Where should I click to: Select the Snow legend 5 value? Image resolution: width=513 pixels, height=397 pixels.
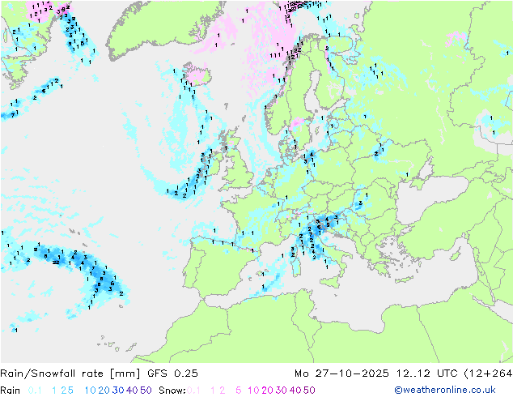pyautogui.click(x=239, y=391)
